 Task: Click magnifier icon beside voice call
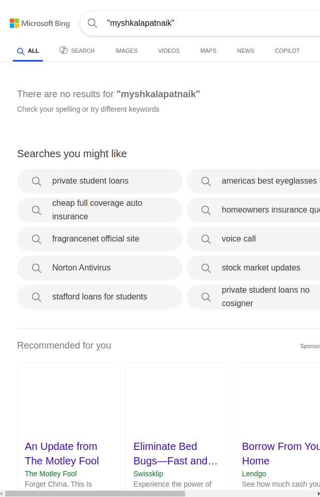coord(206,239)
